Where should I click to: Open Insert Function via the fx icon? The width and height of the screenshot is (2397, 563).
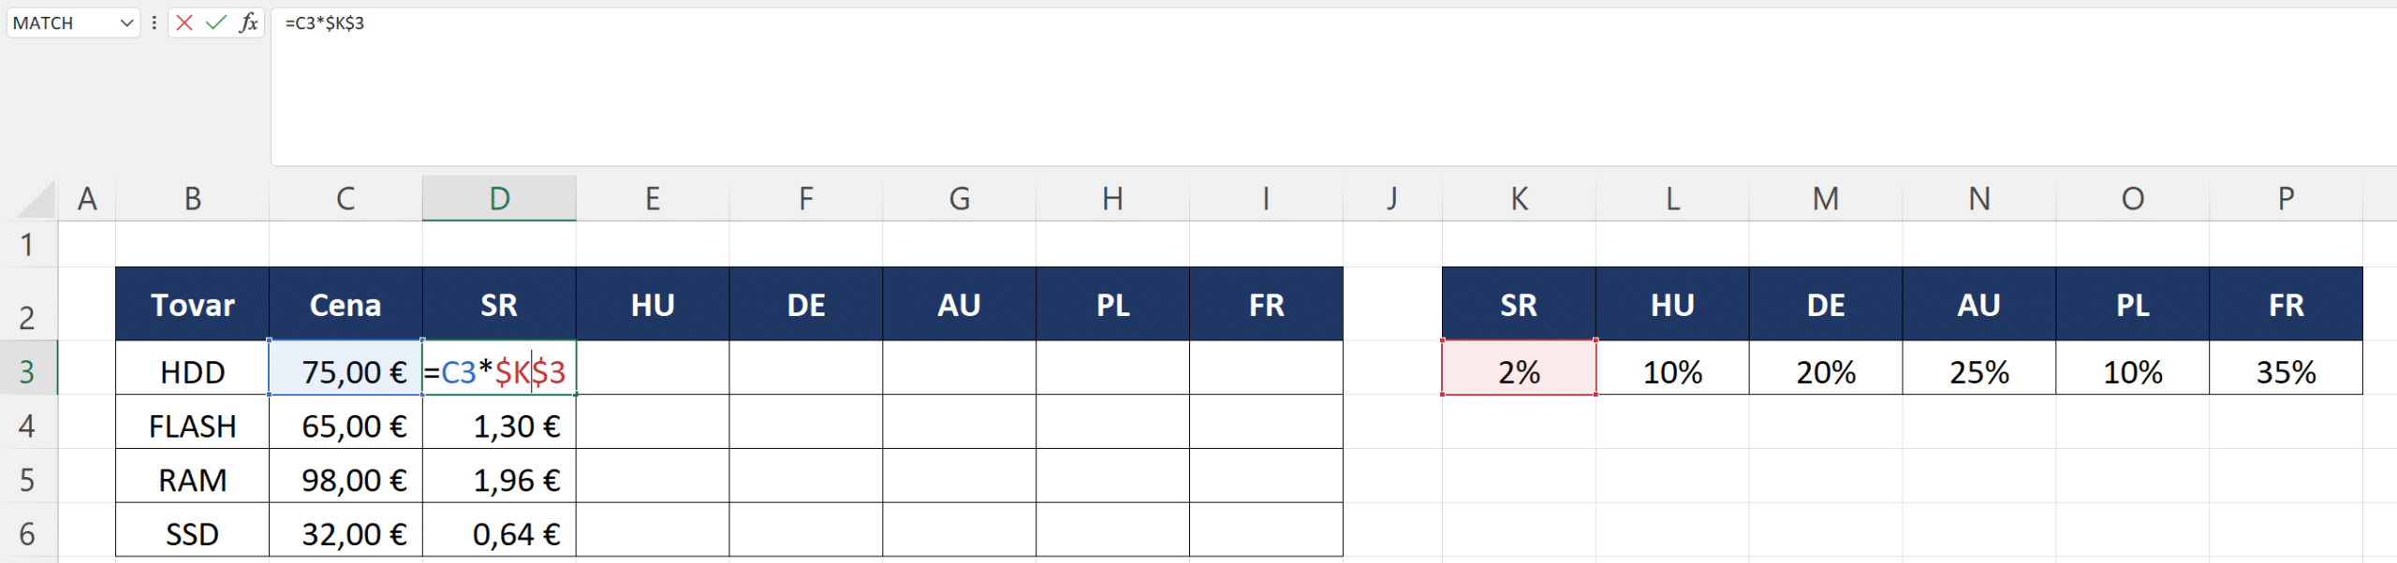pyautogui.click(x=248, y=22)
